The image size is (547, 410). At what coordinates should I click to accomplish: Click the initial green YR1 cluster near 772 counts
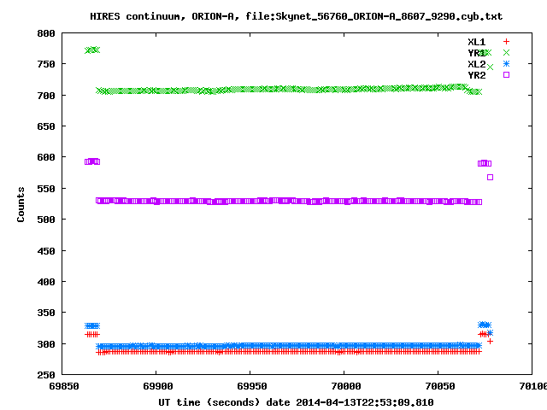92,50
